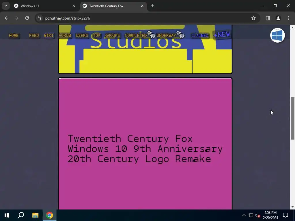The image size is (295, 221).
Task: Open muted volume tray icon
Action: click(x=258, y=215)
